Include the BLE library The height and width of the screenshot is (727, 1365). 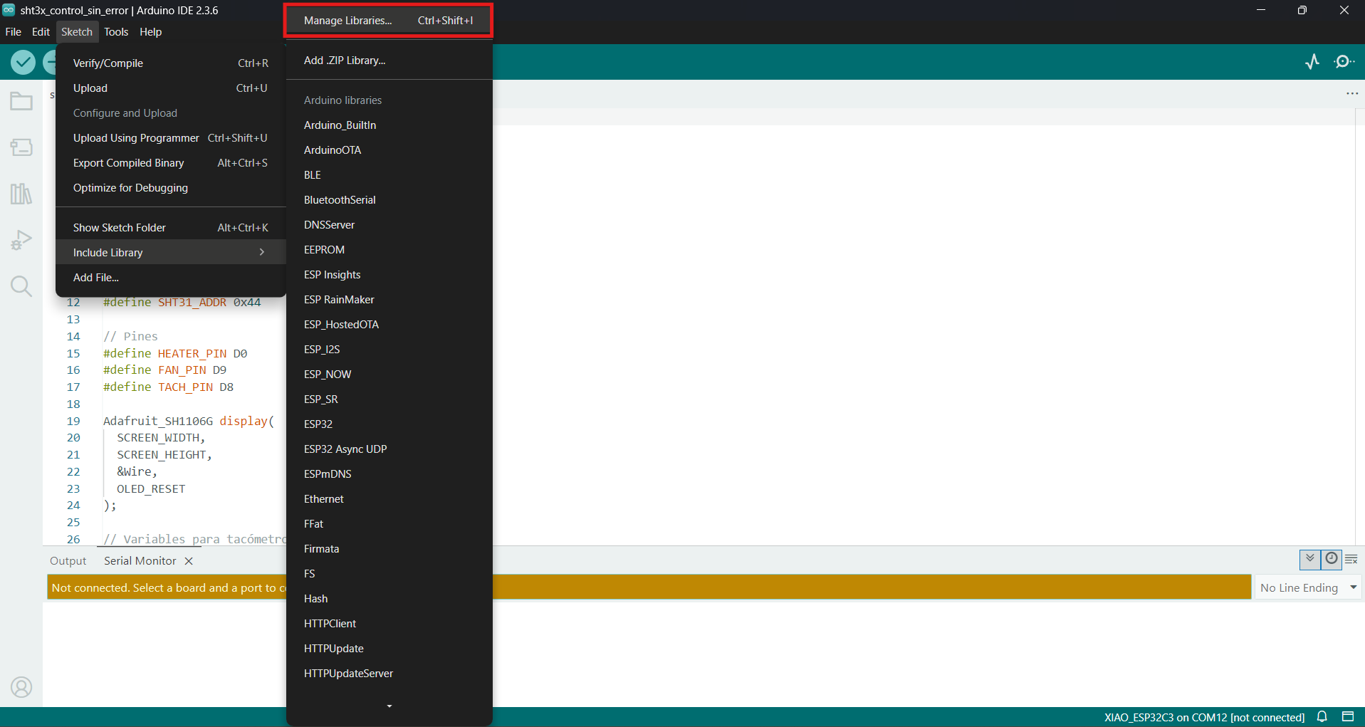(x=389, y=175)
